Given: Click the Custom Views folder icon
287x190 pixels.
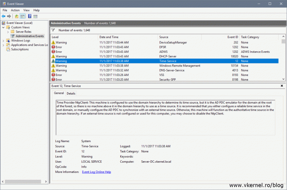Looking at the screenshot, I should pyautogui.click(x=8, y=27).
